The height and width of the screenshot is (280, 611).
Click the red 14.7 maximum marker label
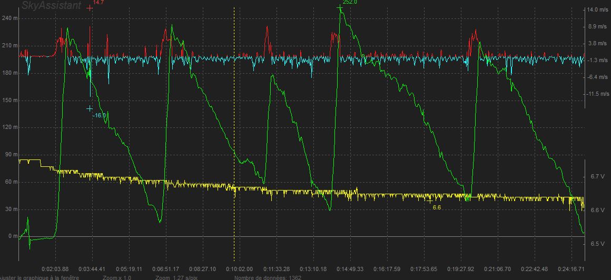[98, 2]
